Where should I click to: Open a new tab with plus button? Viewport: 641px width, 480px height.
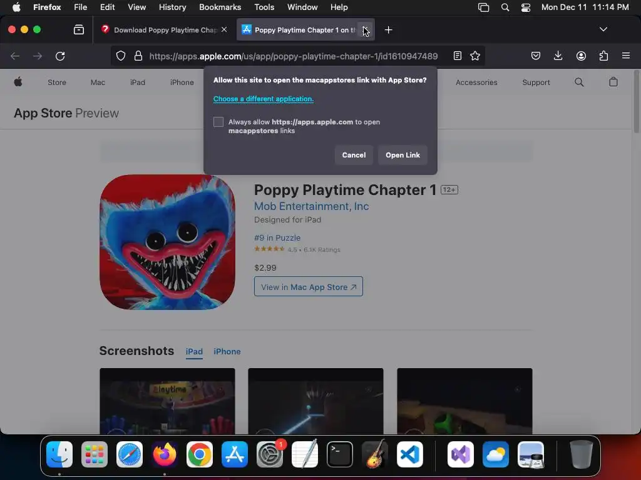click(x=388, y=30)
